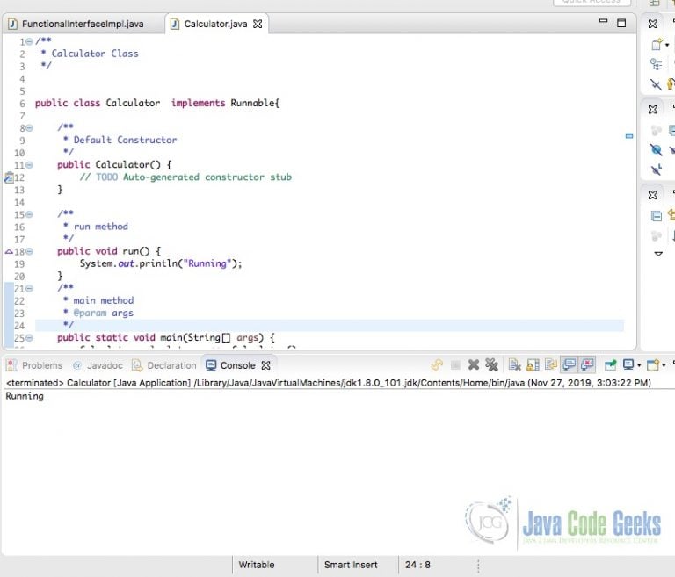Toggle show console when standard out changes

tap(570, 365)
